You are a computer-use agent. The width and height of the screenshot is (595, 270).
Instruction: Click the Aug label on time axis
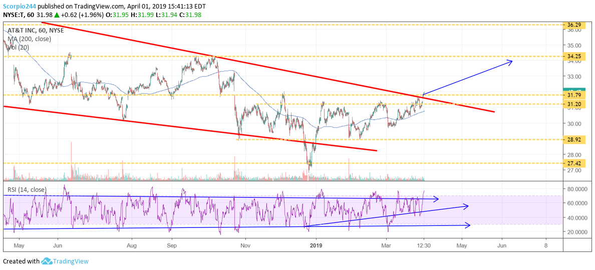[132, 245]
